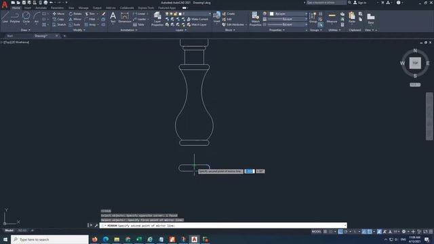Click the Paste tool

point(352,17)
